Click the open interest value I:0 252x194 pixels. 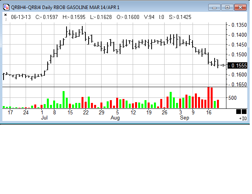click(161, 17)
